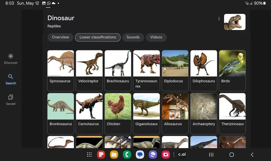Open the Dilophosaurus card
271x161 pixels.
pos(204,70)
